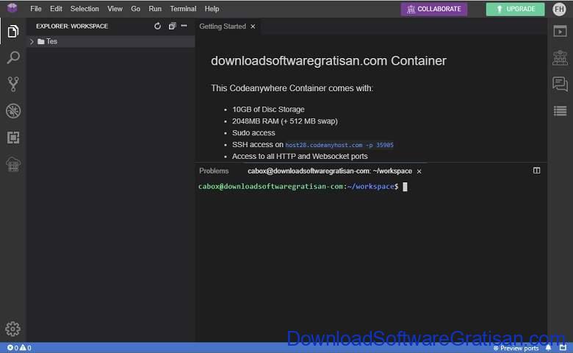Switch to the Problems panel tab
573x353 pixels.
coord(214,171)
